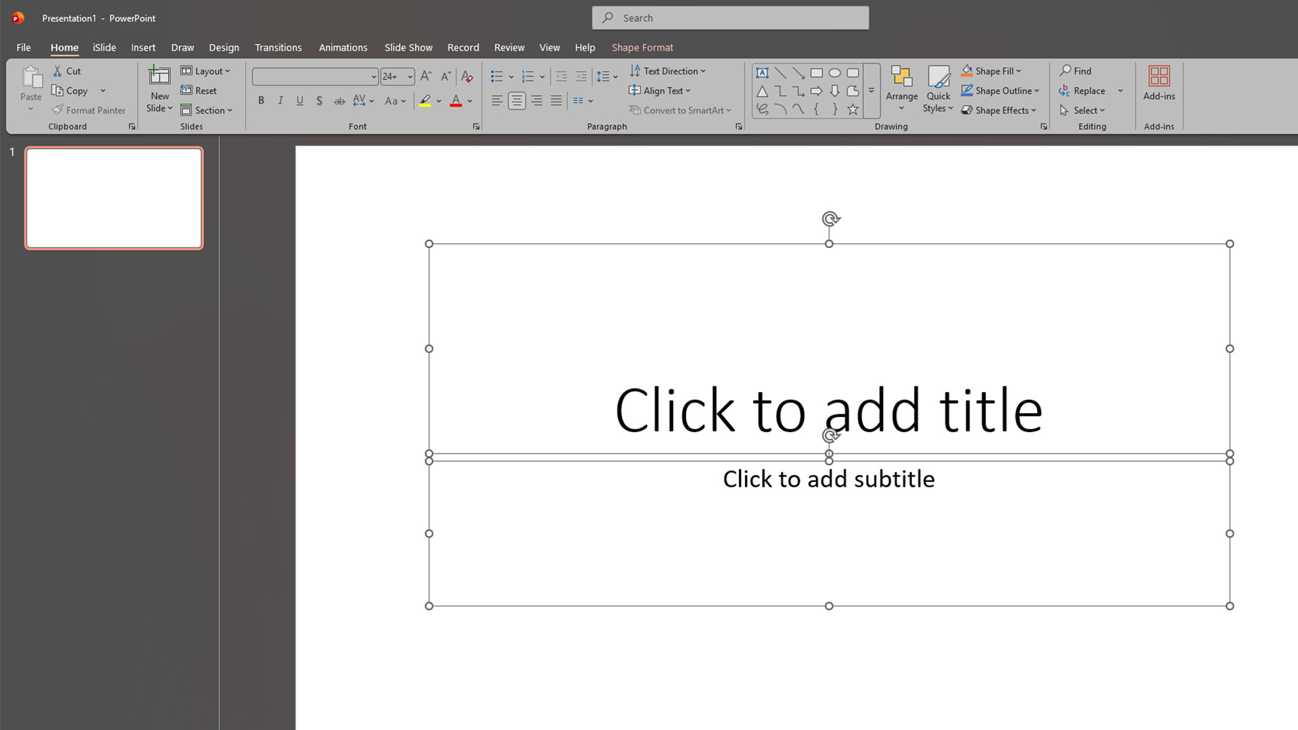Click the Cut scissors icon

57,71
